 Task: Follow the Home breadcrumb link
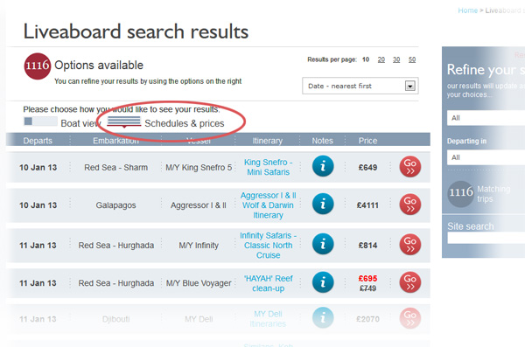coord(468,10)
